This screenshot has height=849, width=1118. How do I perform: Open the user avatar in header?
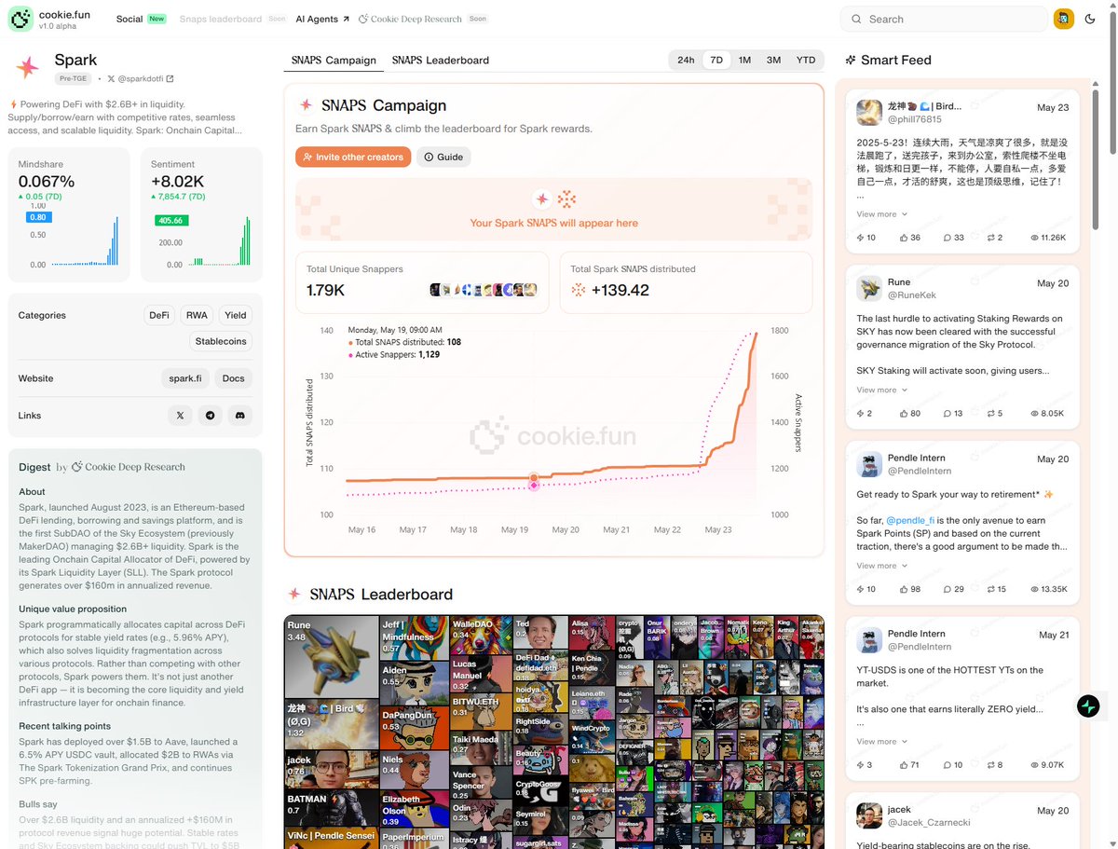(x=1063, y=19)
